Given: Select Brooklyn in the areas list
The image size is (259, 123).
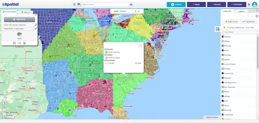Looking at the screenshot, I should point(228,55).
